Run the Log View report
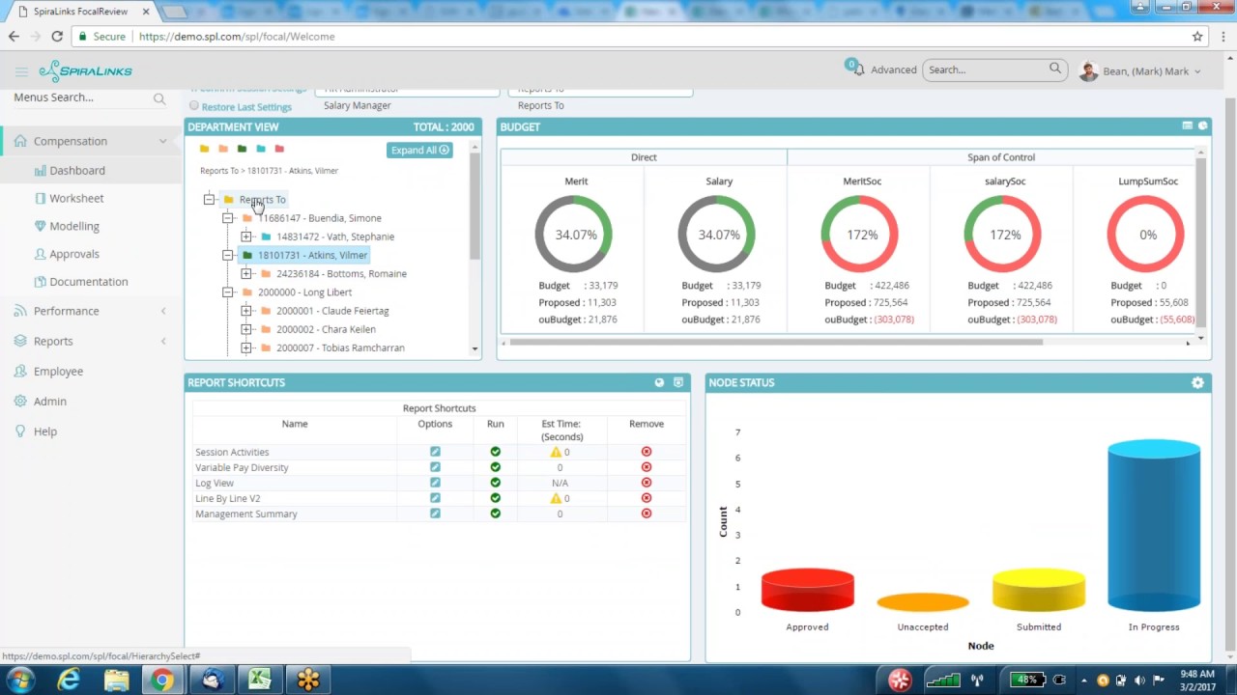The height and width of the screenshot is (695, 1237). (x=496, y=483)
